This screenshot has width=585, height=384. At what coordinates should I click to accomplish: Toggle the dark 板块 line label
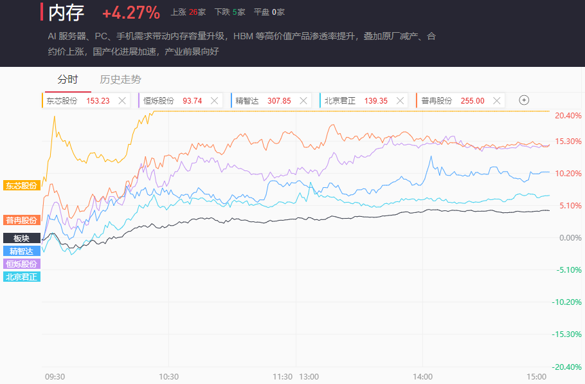click(x=22, y=238)
